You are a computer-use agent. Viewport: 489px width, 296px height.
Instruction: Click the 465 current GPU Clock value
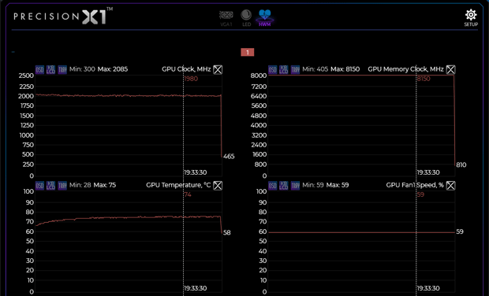pyautogui.click(x=229, y=156)
